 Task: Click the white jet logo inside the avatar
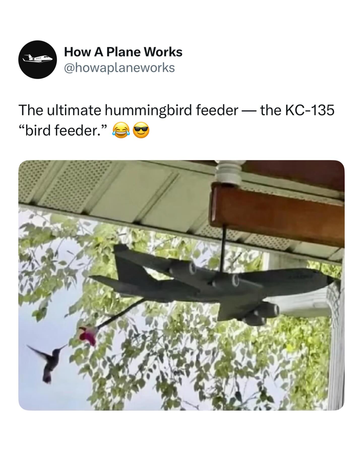coord(38,59)
